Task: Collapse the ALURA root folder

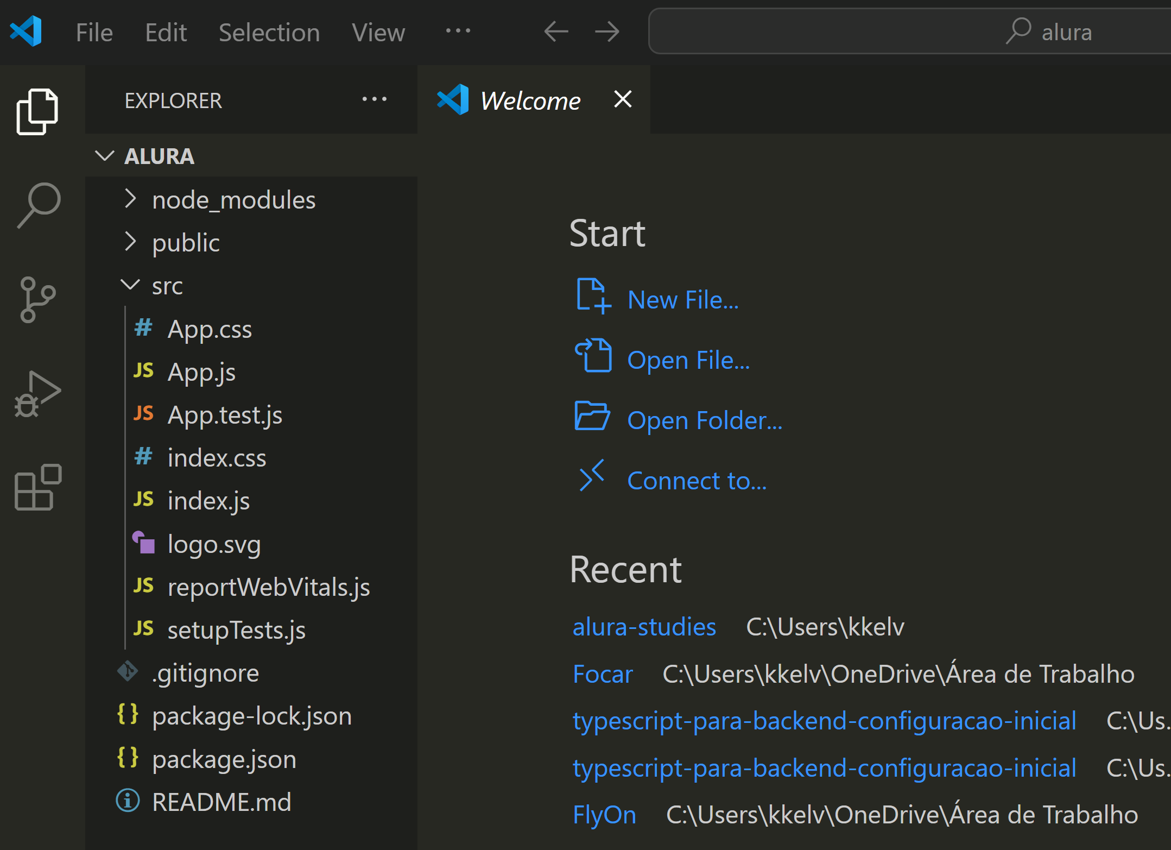Action: coord(104,156)
